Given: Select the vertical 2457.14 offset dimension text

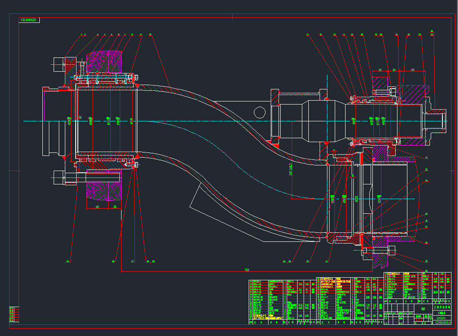Looking at the screenshot, I should tap(291, 169).
